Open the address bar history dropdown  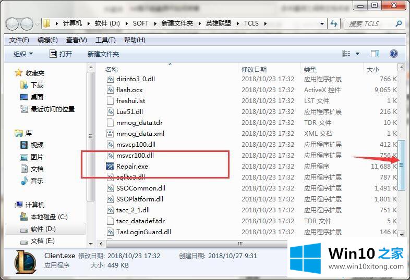click(x=322, y=24)
